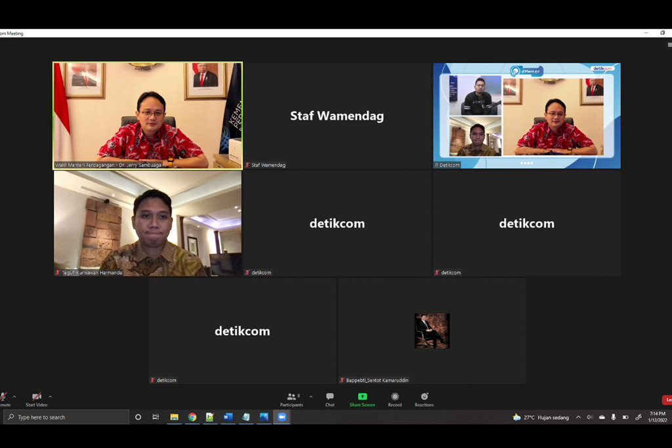Open Microsoft Word from taskbar
The width and height of the screenshot is (672, 448).
click(228, 417)
